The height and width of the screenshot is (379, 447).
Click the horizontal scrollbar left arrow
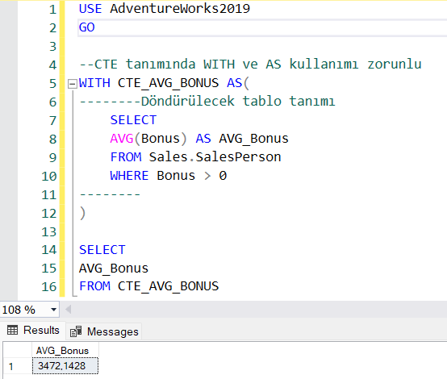point(68,309)
